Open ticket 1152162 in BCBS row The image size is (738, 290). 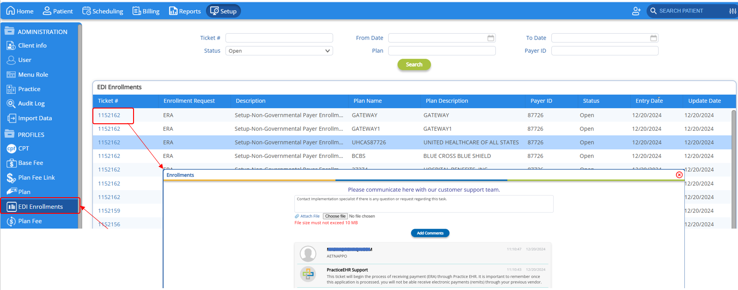[x=109, y=156]
